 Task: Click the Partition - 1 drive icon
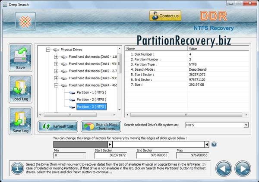pyautogui.click(x=72, y=93)
